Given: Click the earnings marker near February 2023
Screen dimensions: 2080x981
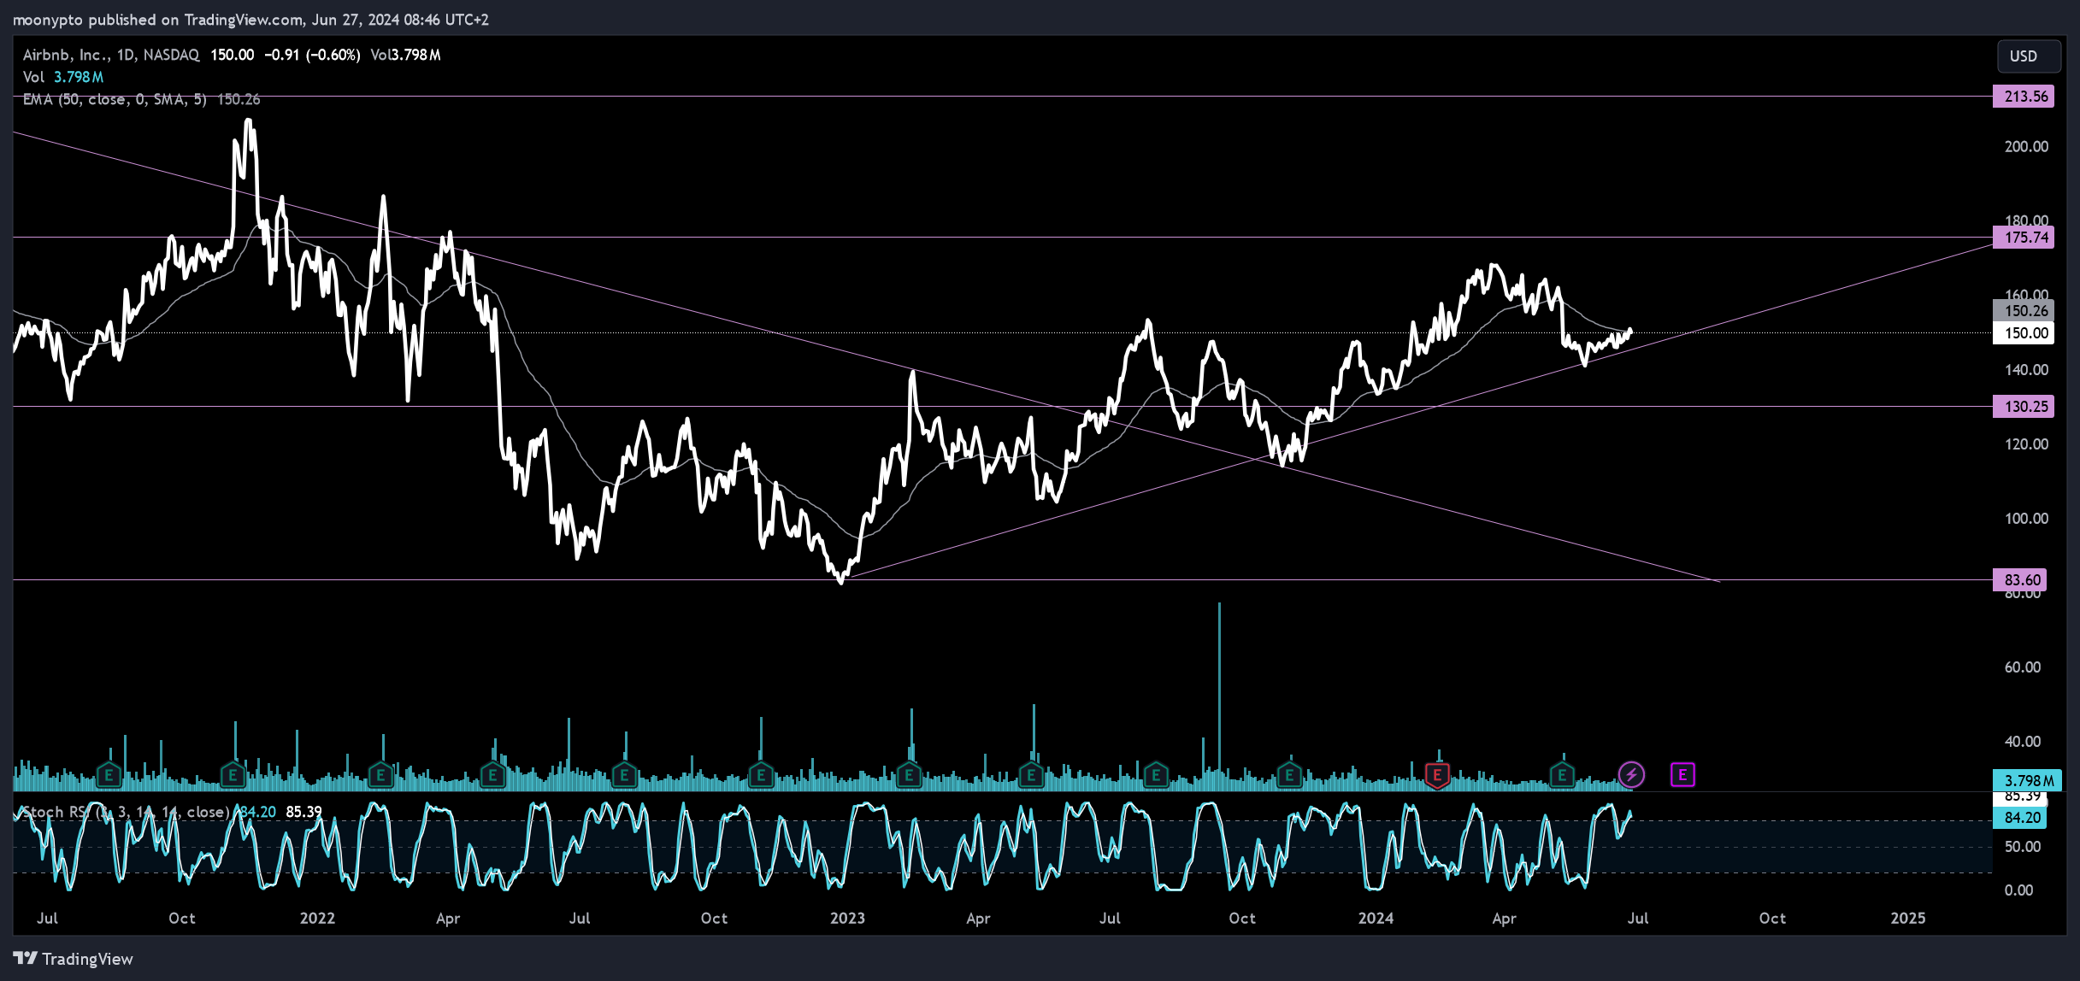Looking at the screenshot, I should coord(909,776).
